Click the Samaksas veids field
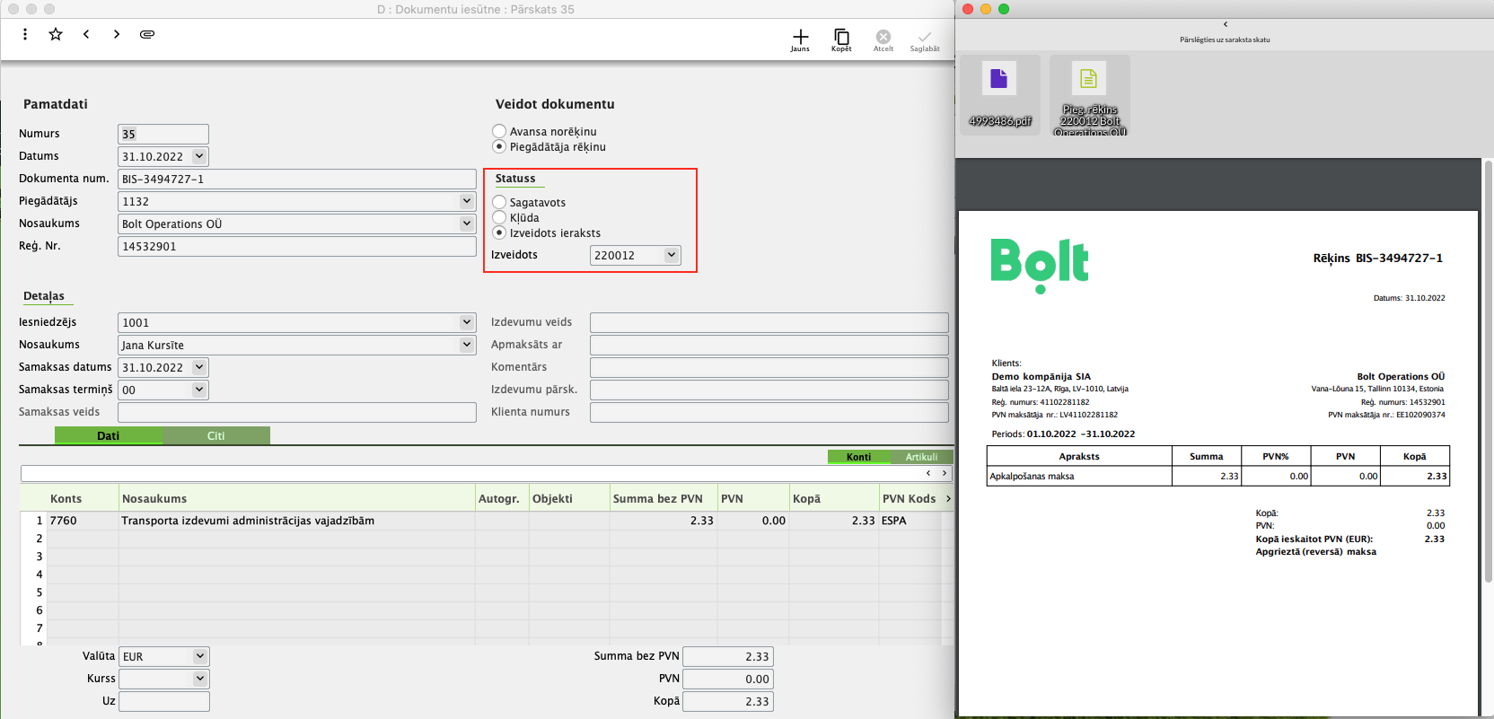This screenshot has width=1494, height=719. tap(297, 412)
